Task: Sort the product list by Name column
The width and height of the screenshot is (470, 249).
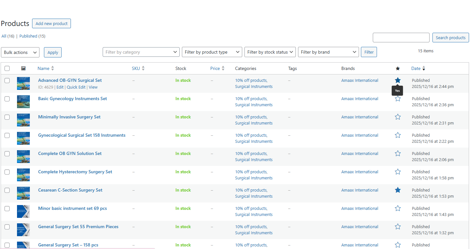Action: point(44,68)
